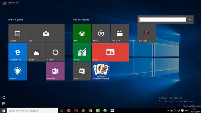Screen dimensions: 201x113
Task: Click the 'Play and explore' group title
Action: [x=81, y=19]
